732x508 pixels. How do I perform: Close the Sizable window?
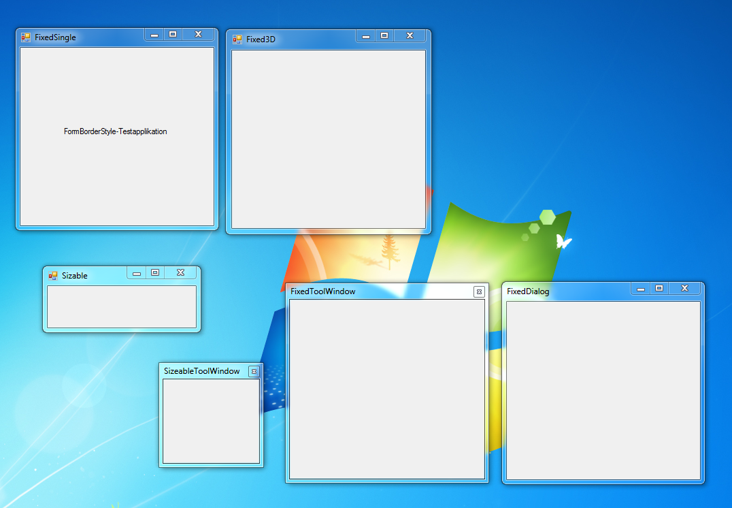point(181,273)
